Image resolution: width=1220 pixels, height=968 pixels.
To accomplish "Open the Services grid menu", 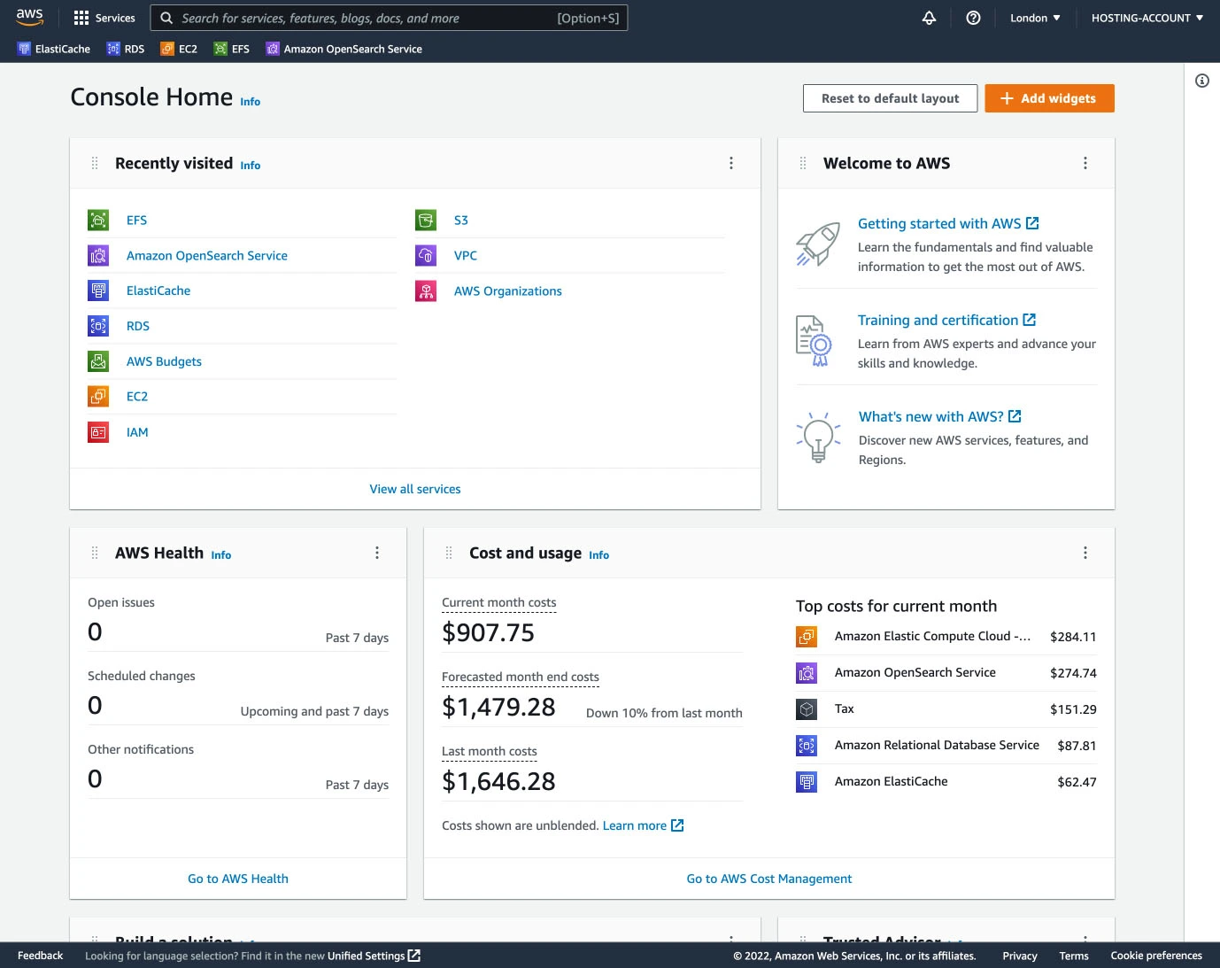I will tap(104, 18).
